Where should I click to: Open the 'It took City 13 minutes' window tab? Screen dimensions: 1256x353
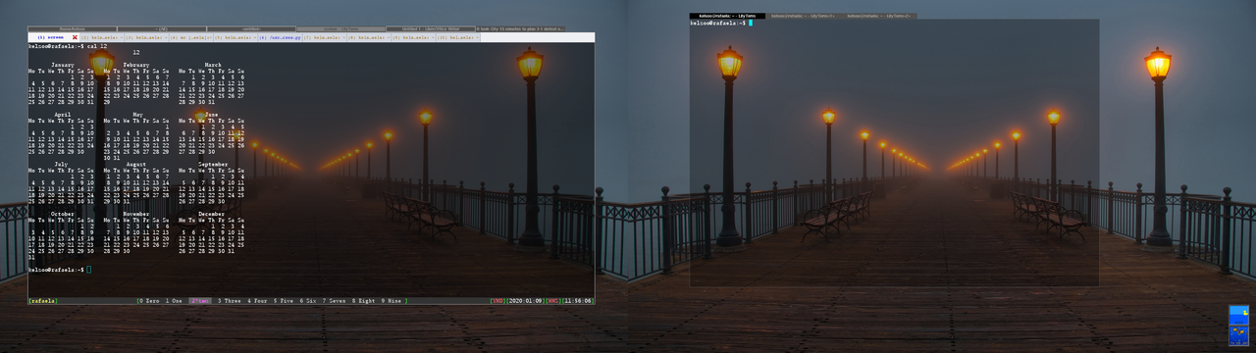click(520, 28)
